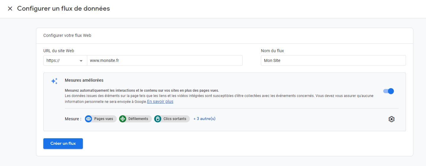Focus the Nom du flux field
This screenshot has height=166, width=426.
pyautogui.click(x=333, y=60)
